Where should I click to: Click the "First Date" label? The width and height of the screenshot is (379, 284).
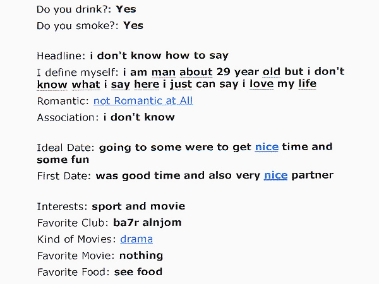click(x=64, y=175)
